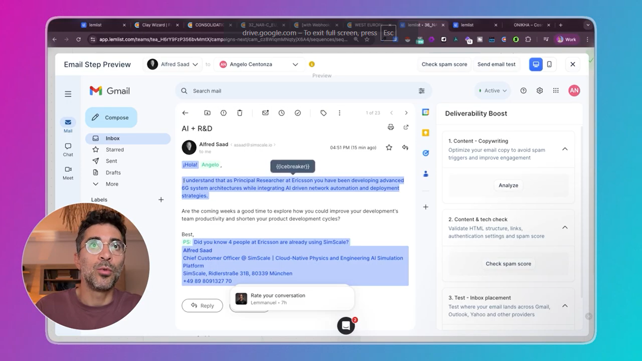Report email as spam
Image resolution: width=642 pixels, height=361 pixels.
click(x=224, y=113)
